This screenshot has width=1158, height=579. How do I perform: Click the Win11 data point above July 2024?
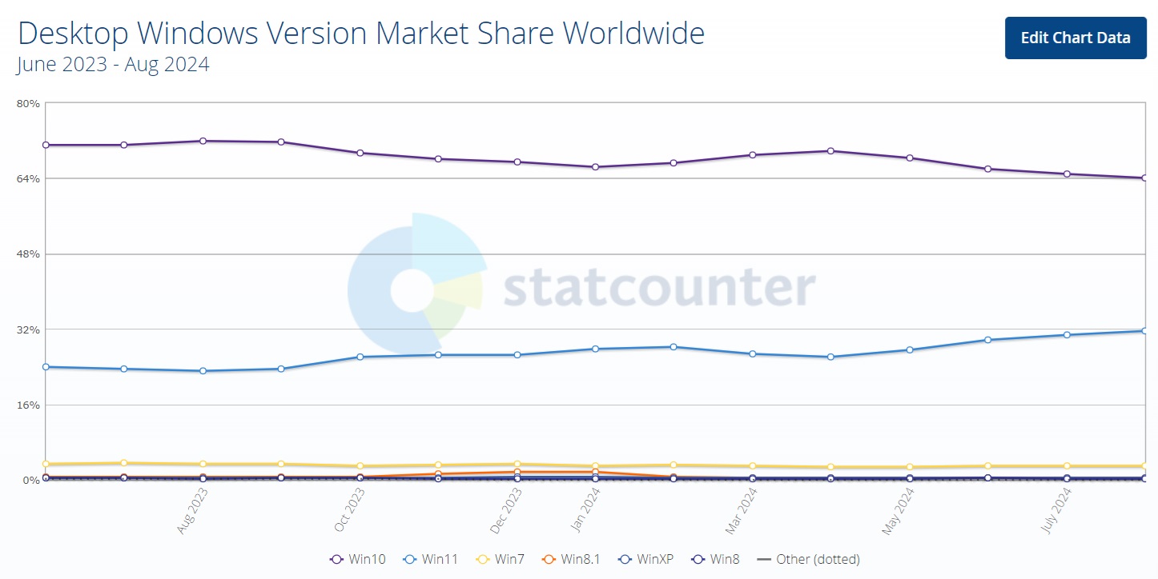pos(1066,334)
